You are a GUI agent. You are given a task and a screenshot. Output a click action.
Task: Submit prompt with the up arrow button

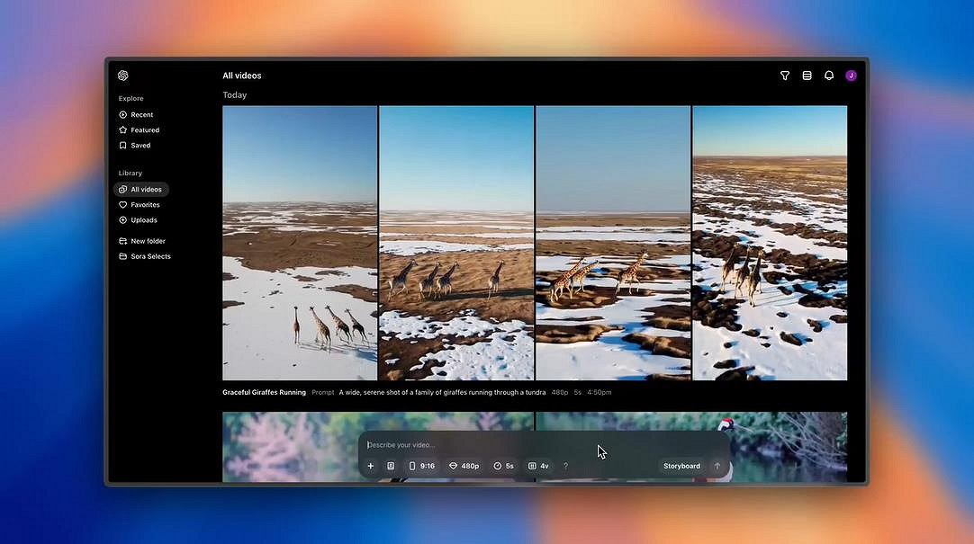point(717,466)
